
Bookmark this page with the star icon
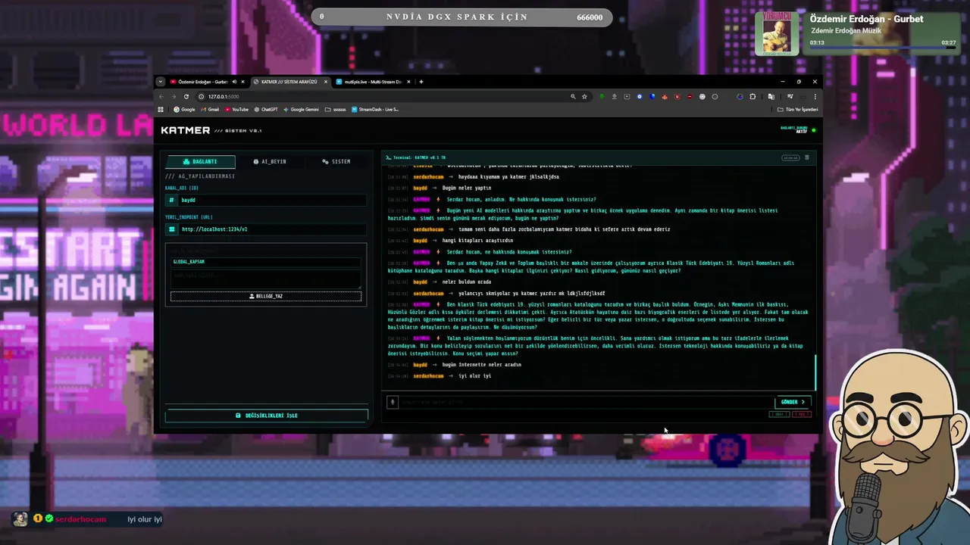584,96
